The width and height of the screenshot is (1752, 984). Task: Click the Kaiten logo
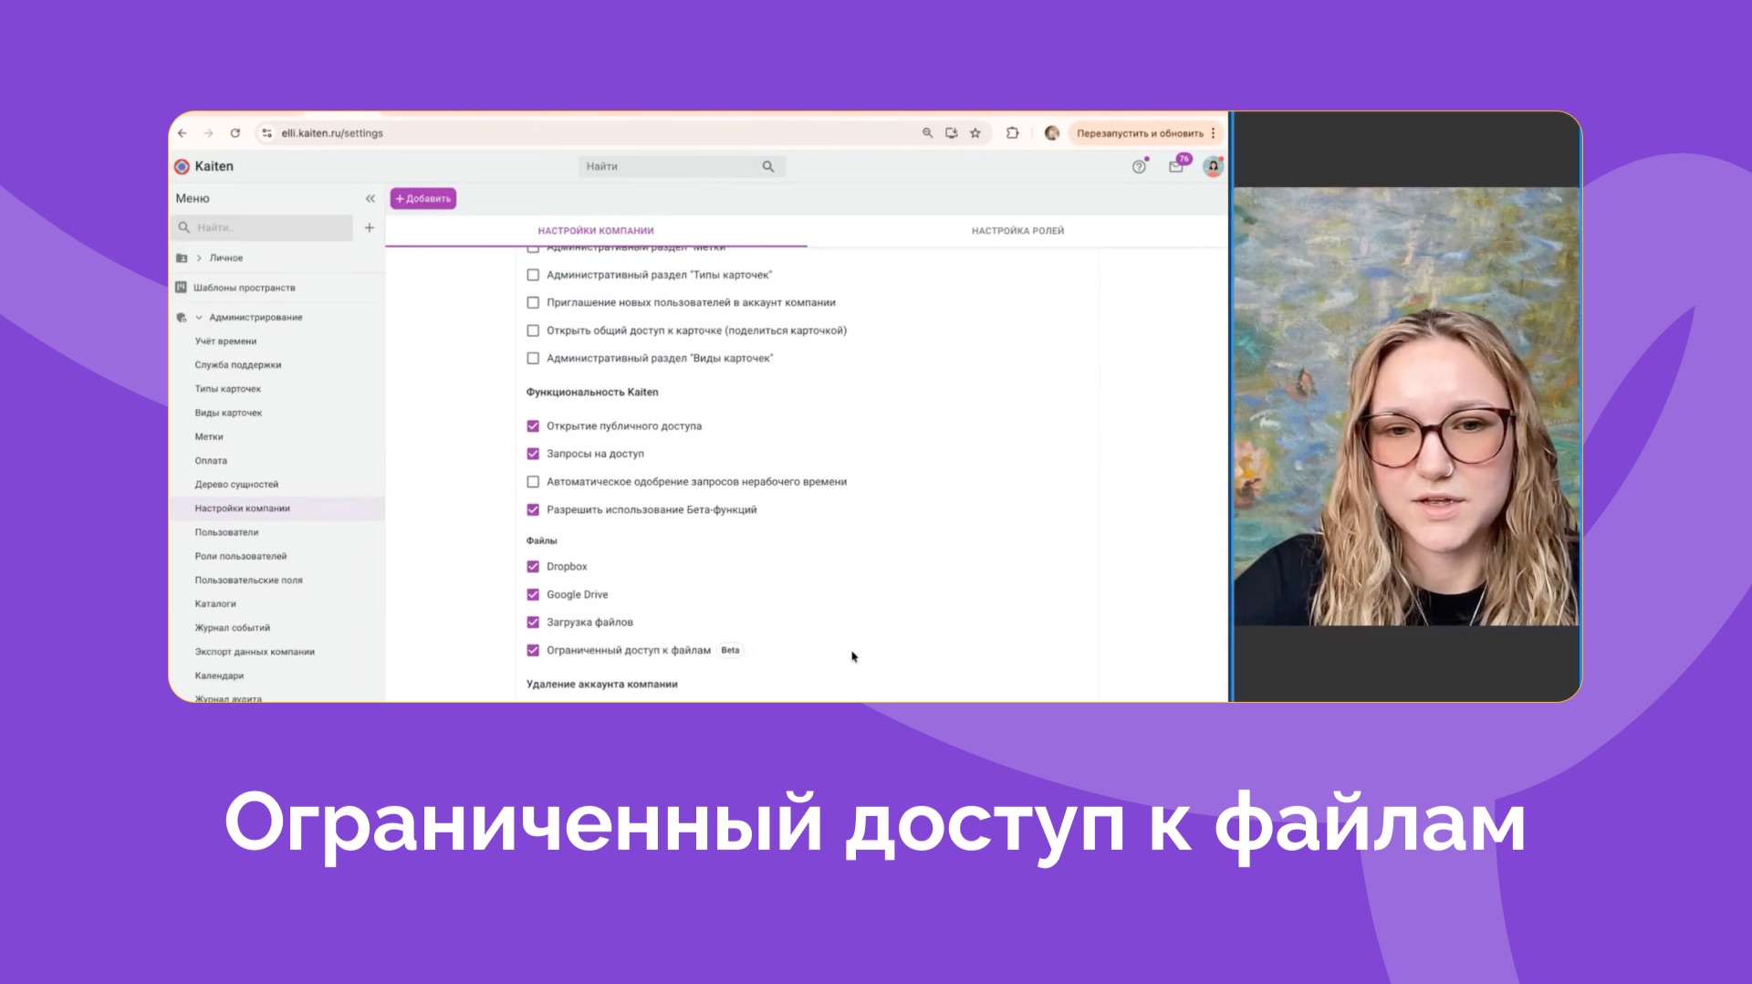[204, 166]
